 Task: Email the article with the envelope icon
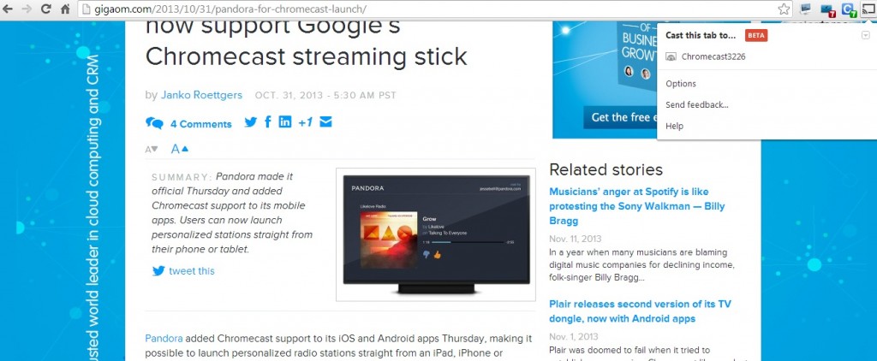click(x=326, y=121)
